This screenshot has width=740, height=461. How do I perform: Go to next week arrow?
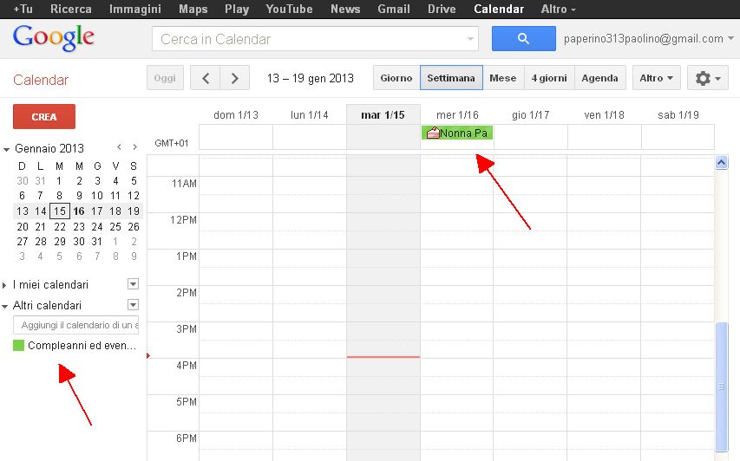[x=234, y=78]
